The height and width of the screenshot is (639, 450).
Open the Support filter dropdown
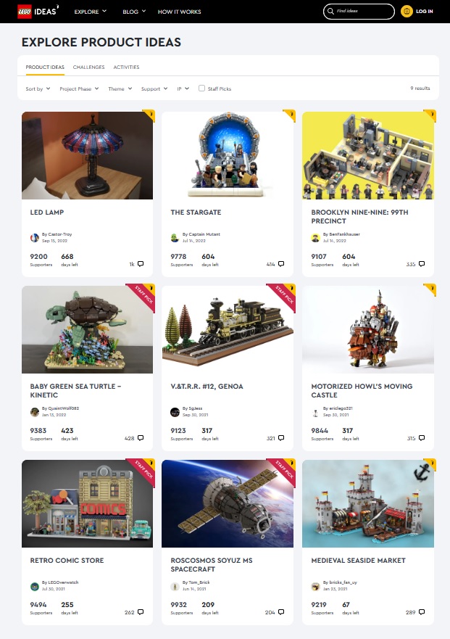(x=154, y=88)
